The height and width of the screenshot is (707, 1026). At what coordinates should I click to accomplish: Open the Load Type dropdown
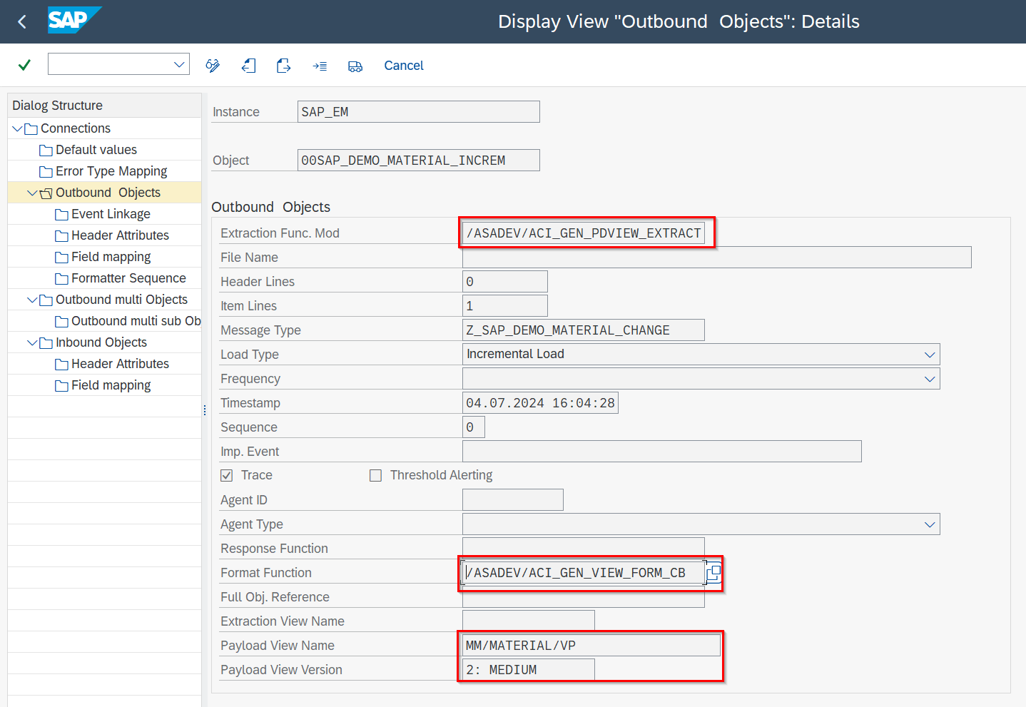[x=929, y=355]
